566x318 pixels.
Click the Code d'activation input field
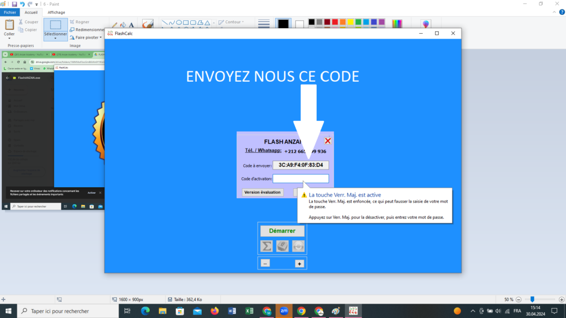point(301,179)
